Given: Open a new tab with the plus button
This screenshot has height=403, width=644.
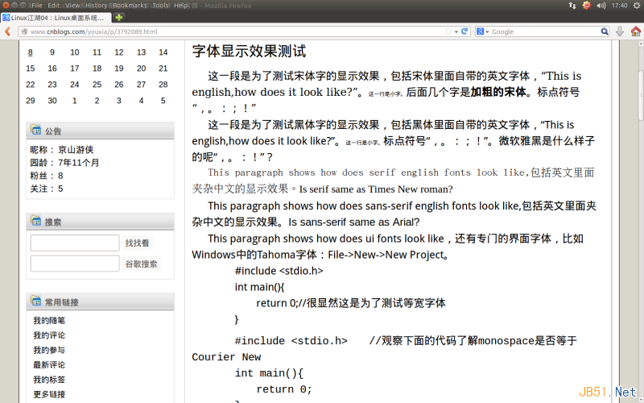Looking at the screenshot, I should pyautogui.click(x=118, y=17).
